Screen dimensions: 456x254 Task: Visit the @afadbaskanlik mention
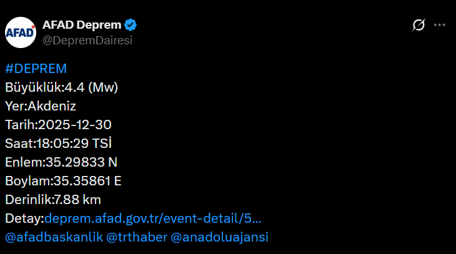click(54, 237)
